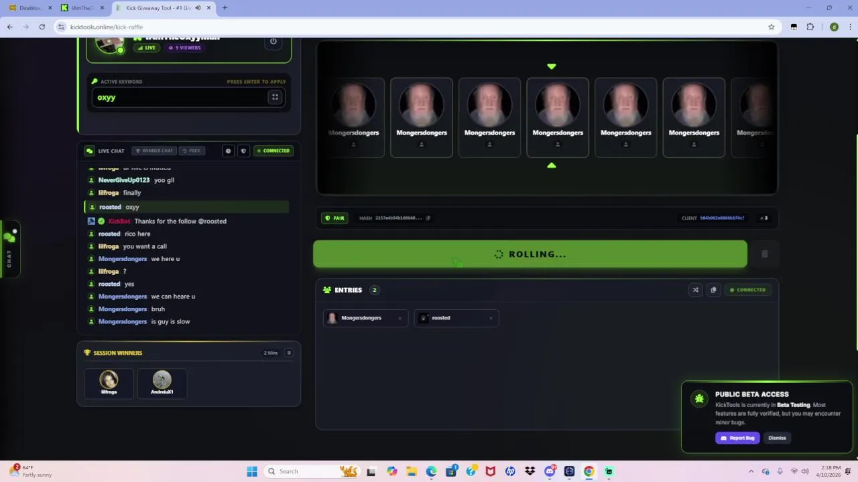Click the Fair provably-fair badge
Viewport: 858px width, 482px height.
[334, 218]
